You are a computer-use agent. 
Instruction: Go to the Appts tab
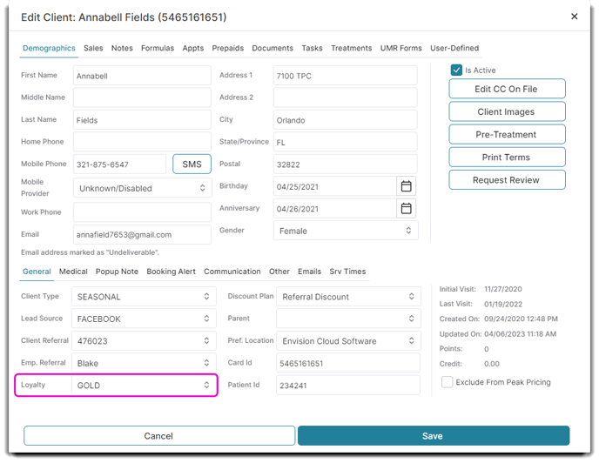(193, 48)
